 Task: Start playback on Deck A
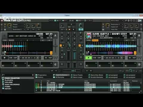click(x=5, y=58)
